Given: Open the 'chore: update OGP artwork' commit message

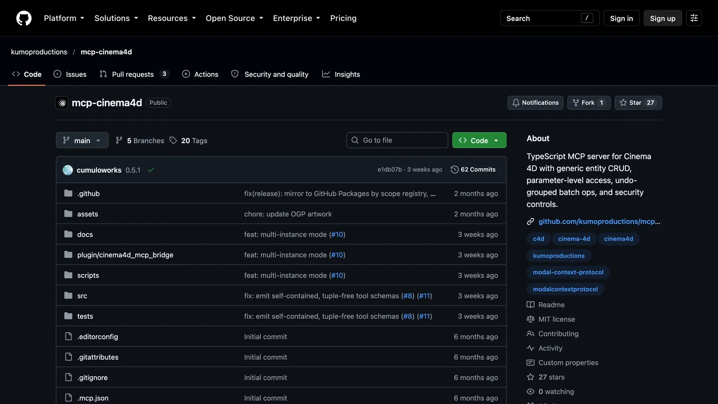Looking at the screenshot, I should point(288,214).
